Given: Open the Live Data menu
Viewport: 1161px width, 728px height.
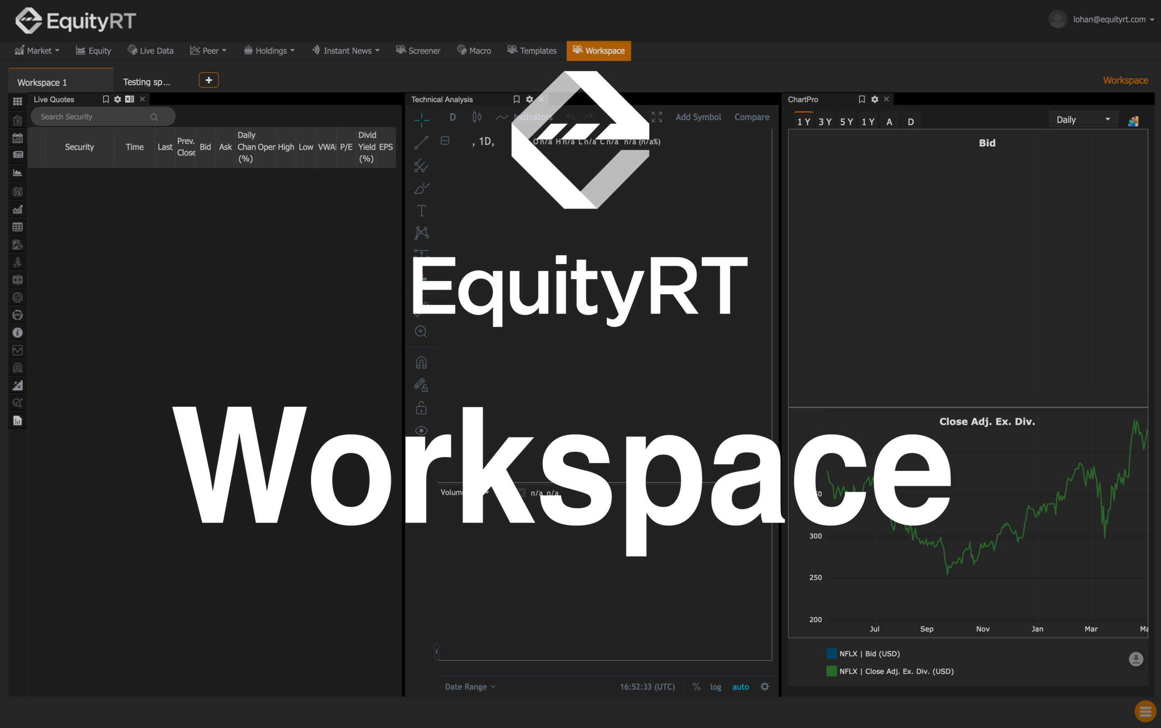Looking at the screenshot, I should (150, 51).
